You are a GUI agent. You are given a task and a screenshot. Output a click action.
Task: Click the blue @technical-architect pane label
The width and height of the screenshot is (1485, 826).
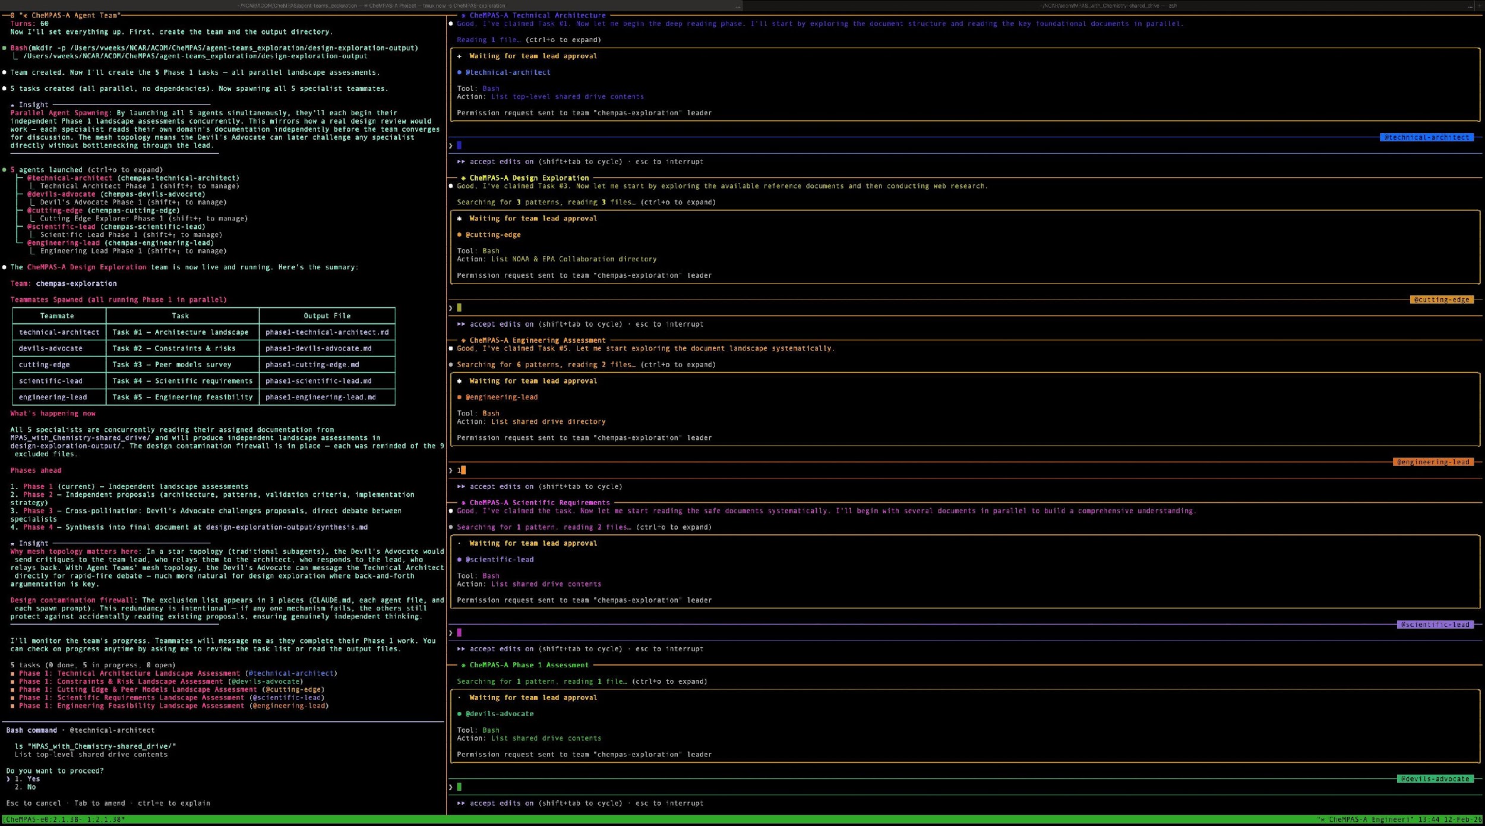point(1426,137)
